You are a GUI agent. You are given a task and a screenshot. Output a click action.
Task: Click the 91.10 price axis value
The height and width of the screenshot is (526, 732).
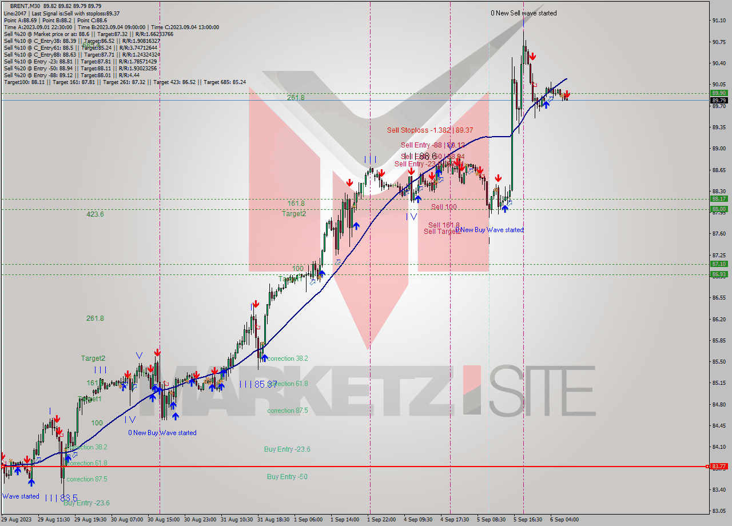719,21
